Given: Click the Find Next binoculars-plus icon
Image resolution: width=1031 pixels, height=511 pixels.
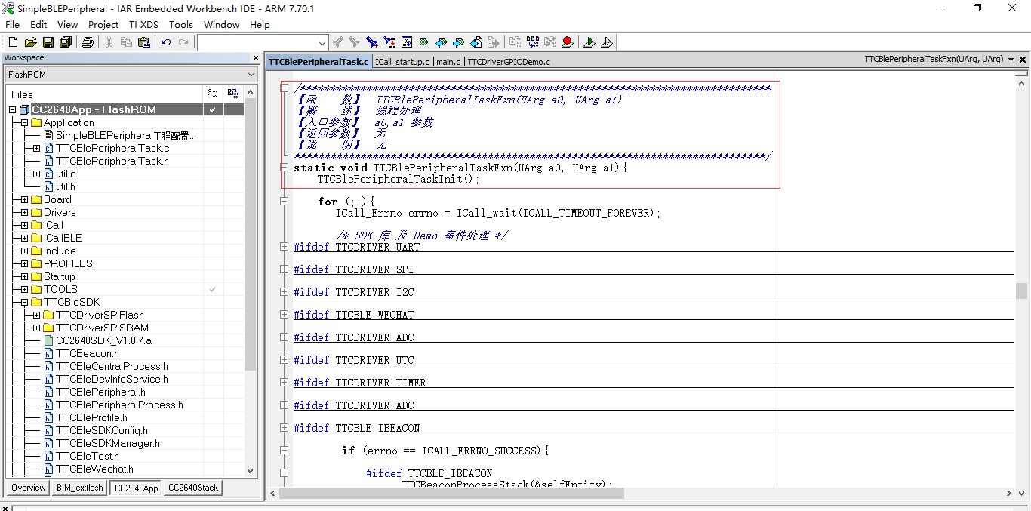Looking at the screenshot, I should pos(372,42).
